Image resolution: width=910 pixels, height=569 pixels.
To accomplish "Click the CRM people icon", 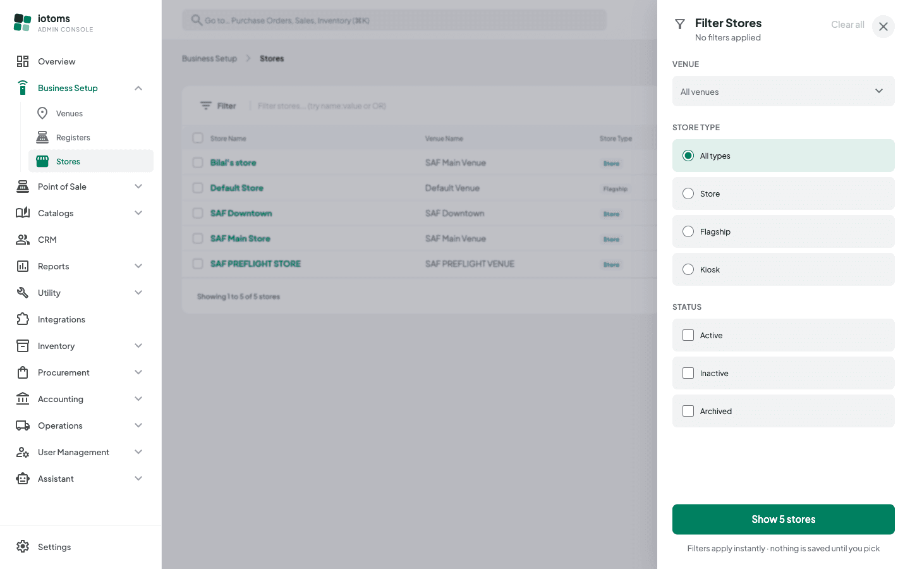I will [23, 240].
